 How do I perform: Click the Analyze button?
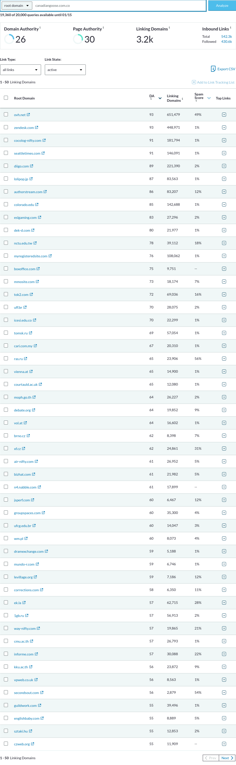[x=222, y=6]
